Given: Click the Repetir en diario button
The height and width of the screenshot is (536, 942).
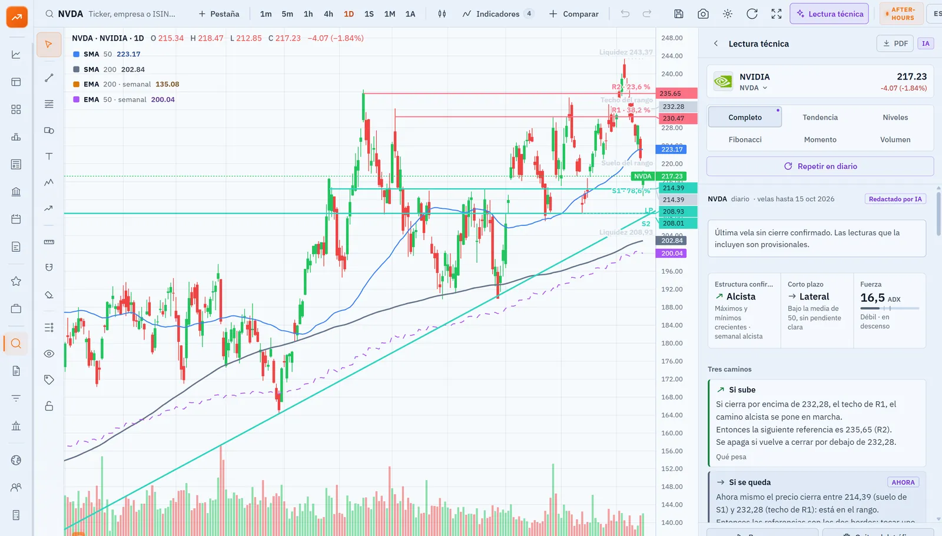Looking at the screenshot, I should tap(820, 167).
